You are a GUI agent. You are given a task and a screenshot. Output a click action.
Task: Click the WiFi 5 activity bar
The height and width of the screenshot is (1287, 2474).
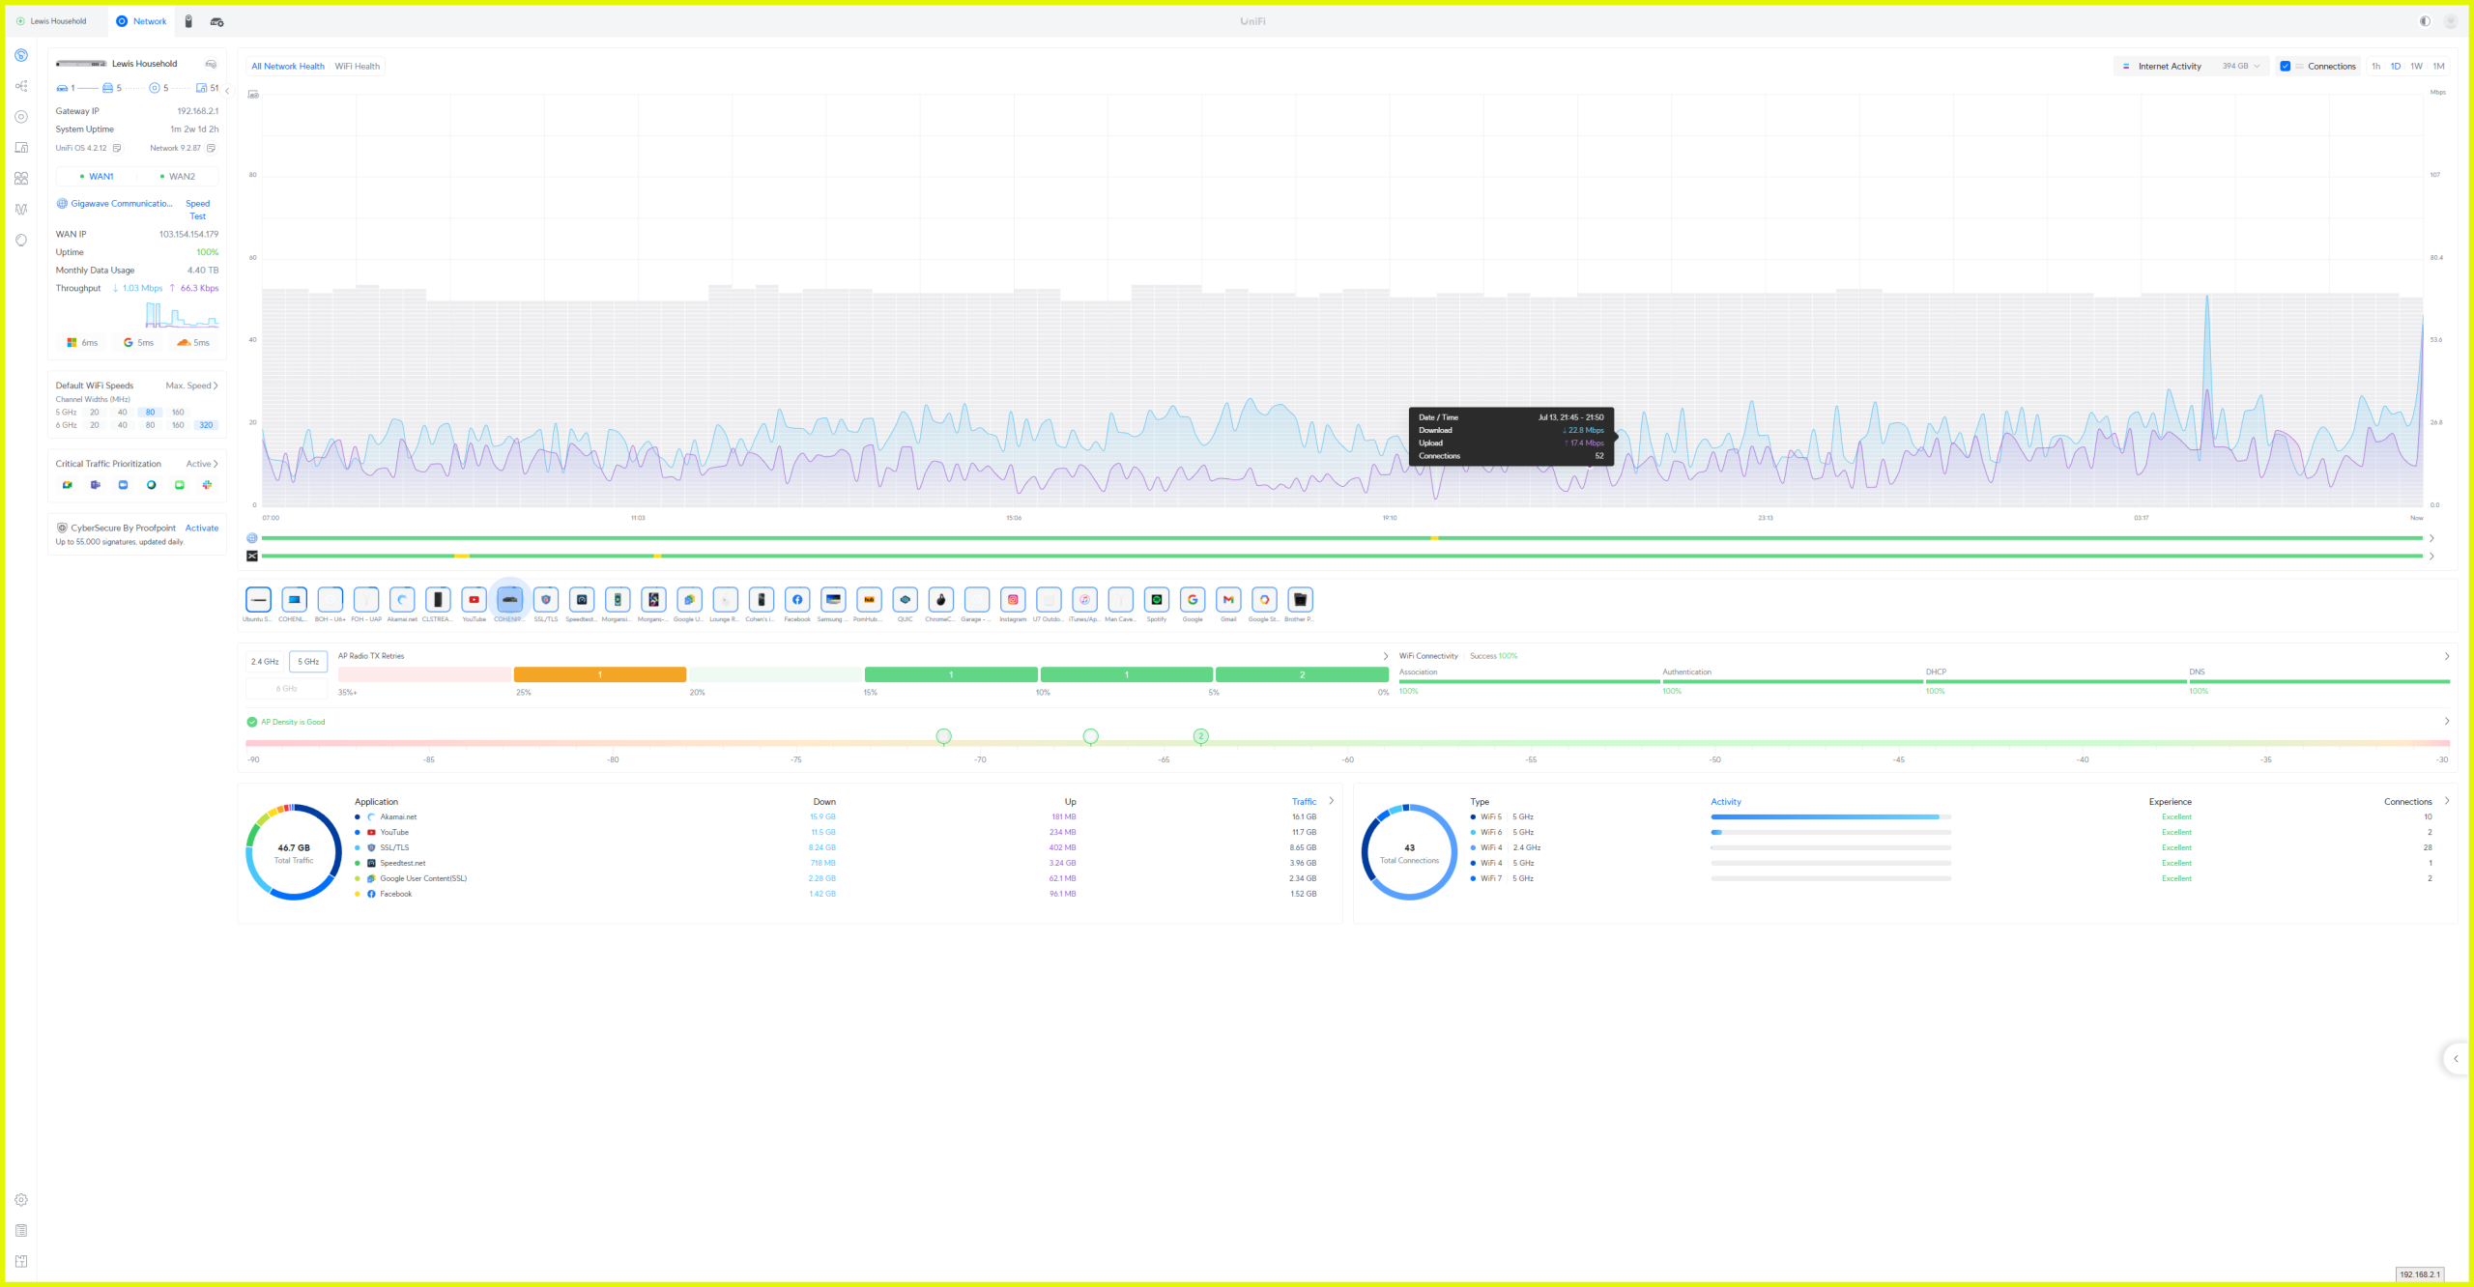pos(1831,817)
